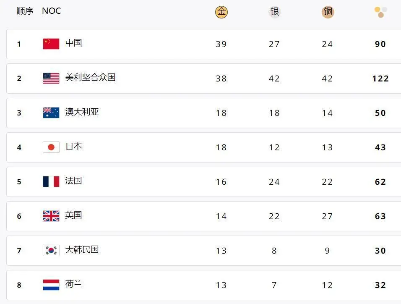This screenshot has width=401, height=304.
Task: Click the silver medal column icon
Action: (x=274, y=12)
